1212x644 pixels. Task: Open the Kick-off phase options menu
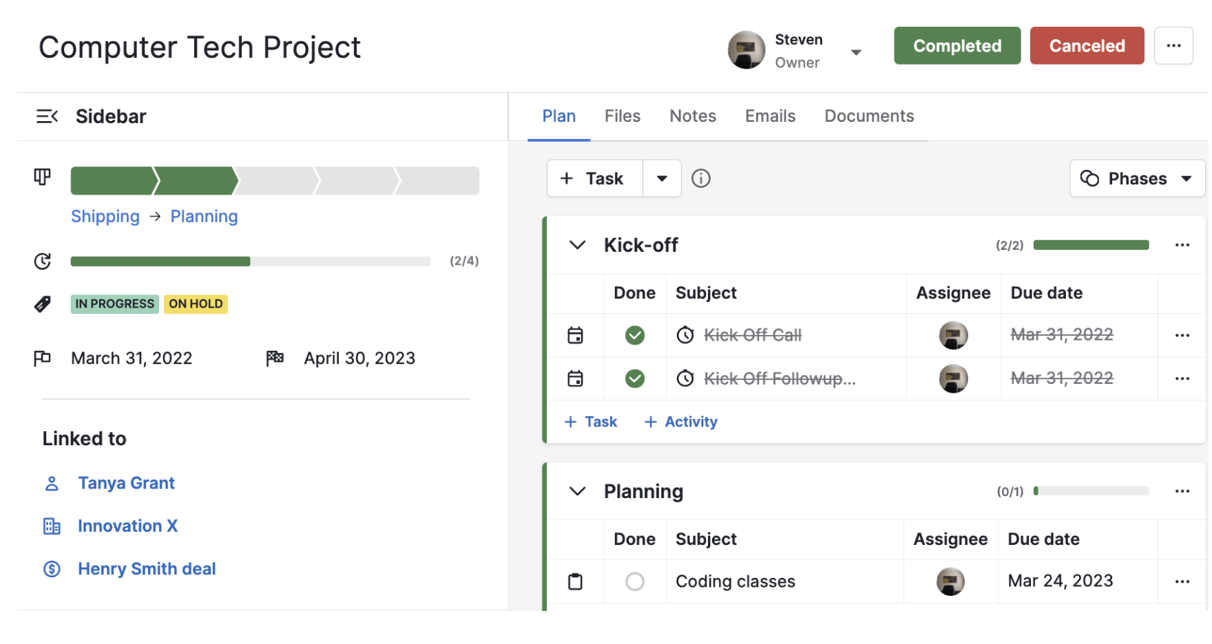coord(1182,246)
